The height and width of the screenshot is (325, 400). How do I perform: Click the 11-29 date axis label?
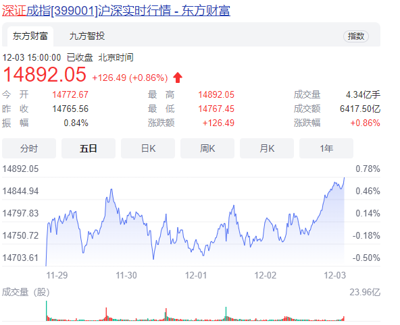tap(57, 275)
